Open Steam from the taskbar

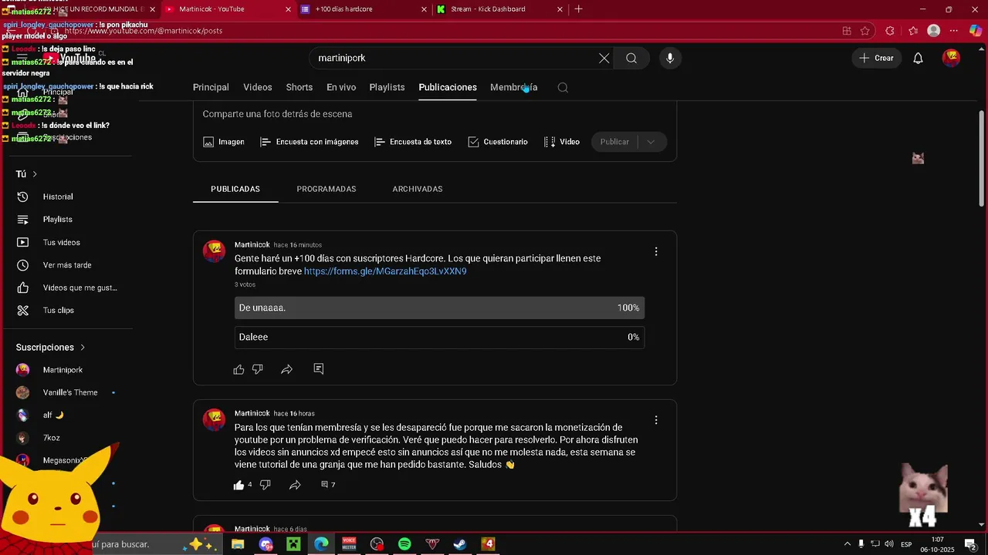[x=460, y=544]
